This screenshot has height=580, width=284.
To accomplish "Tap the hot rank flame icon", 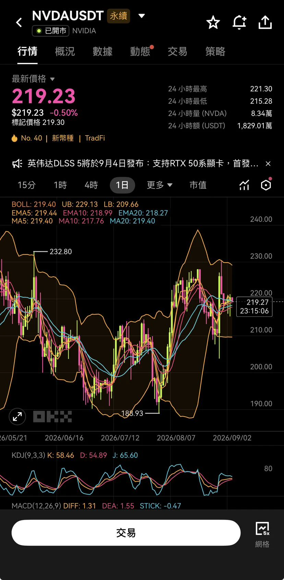I will click(14, 138).
